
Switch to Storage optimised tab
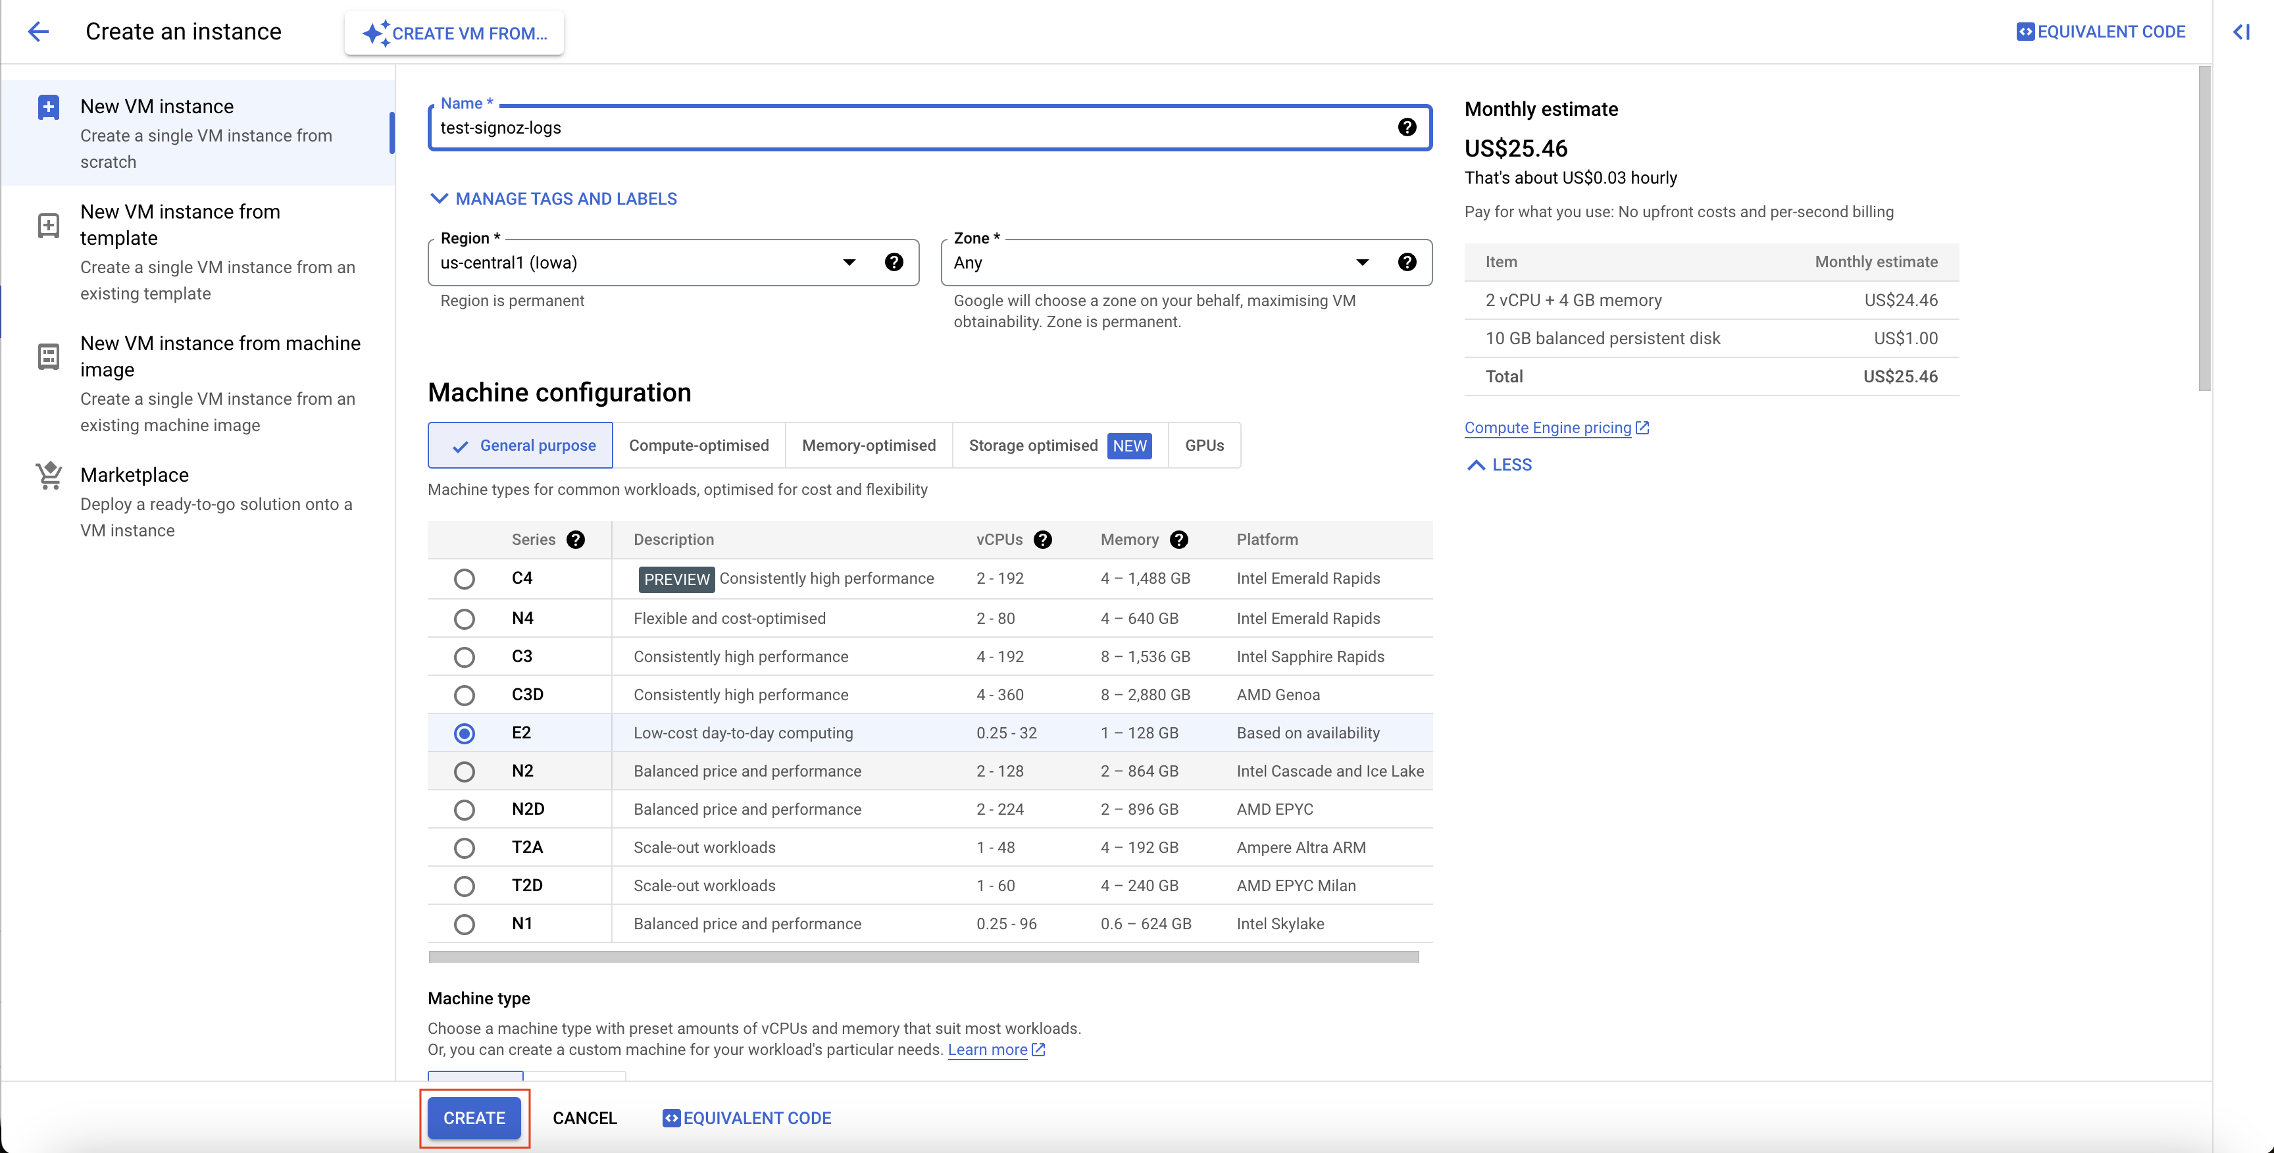(1060, 445)
